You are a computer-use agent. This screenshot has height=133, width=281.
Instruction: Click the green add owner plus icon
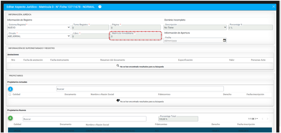[11, 118]
